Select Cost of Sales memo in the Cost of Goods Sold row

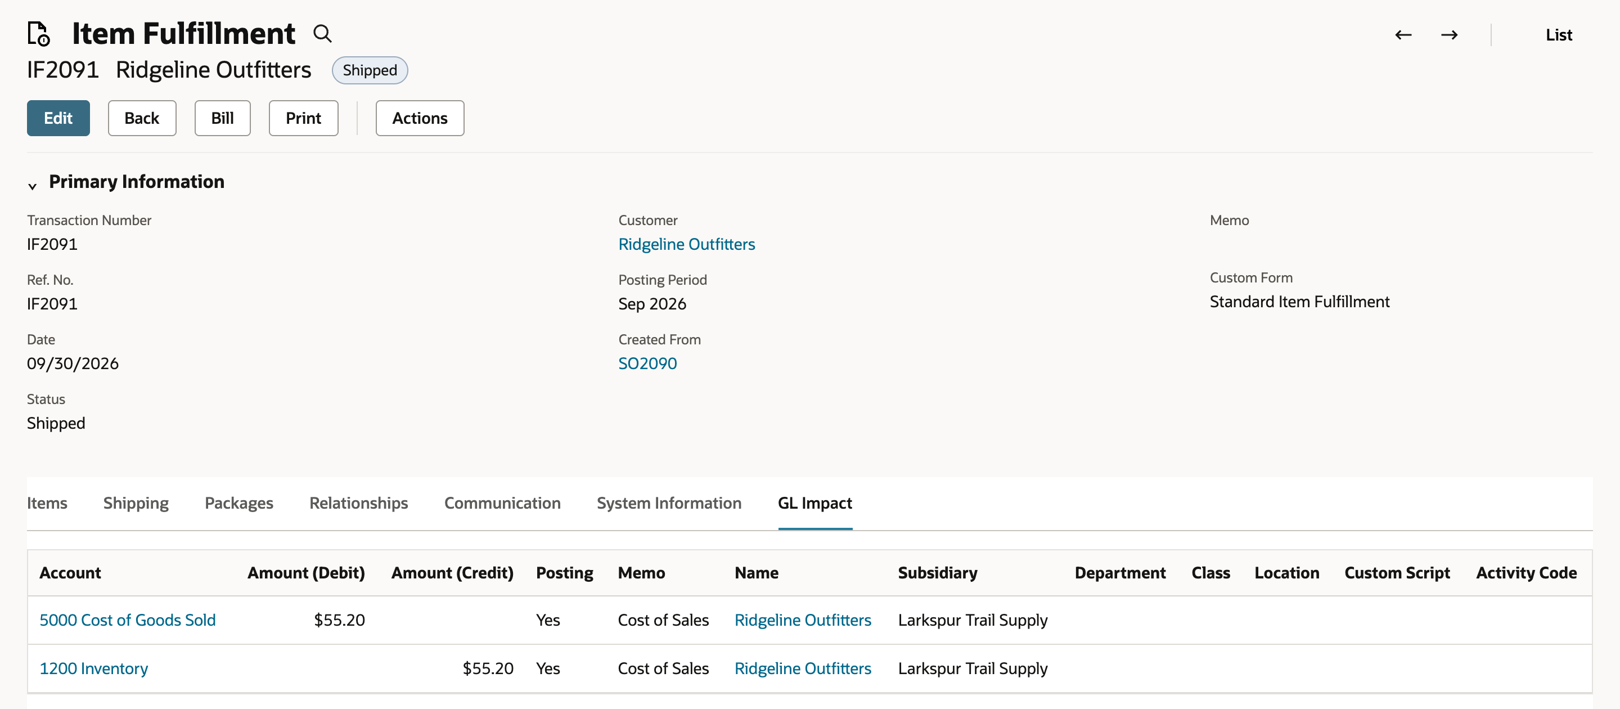pos(664,620)
